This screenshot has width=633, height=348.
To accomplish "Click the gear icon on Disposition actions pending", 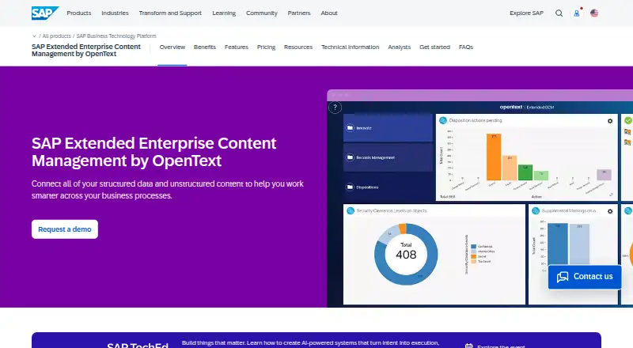I will tap(610, 121).
